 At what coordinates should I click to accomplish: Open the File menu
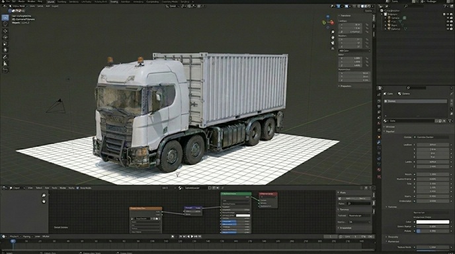[x=8, y=1]
